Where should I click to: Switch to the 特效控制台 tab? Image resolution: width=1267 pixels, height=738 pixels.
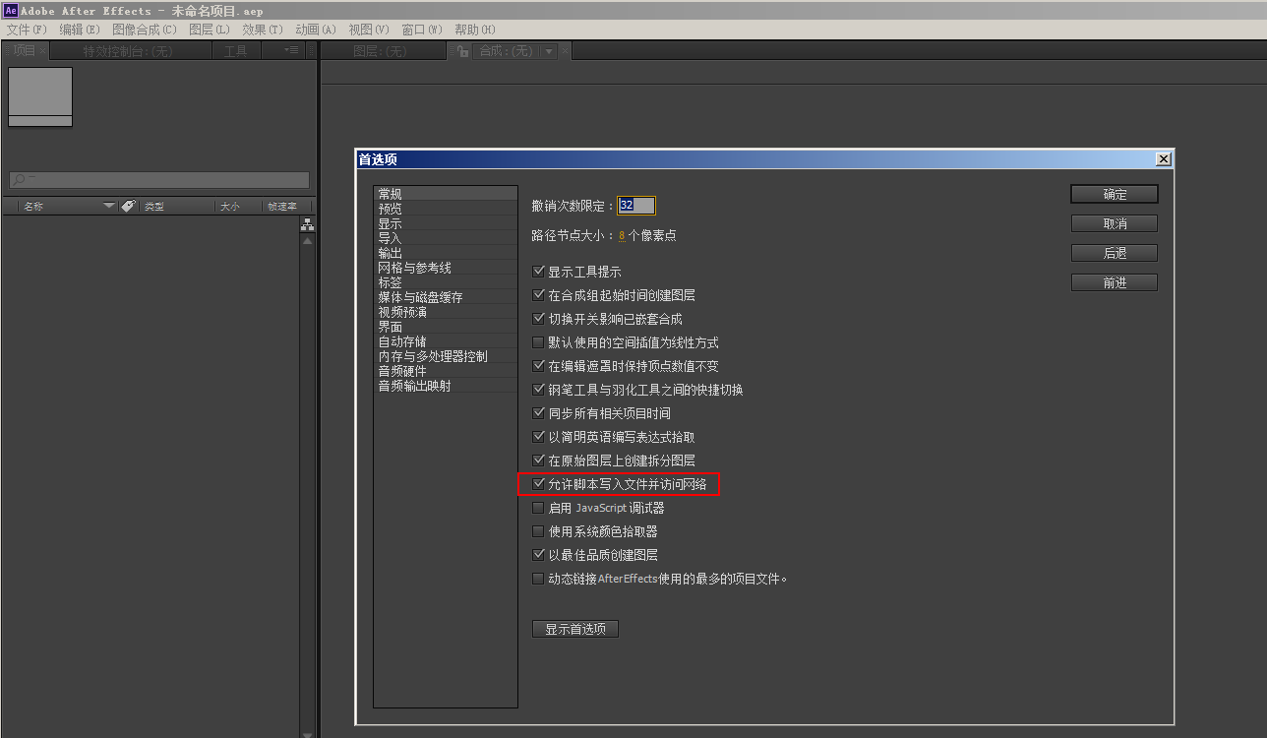(x=128, y=51)
